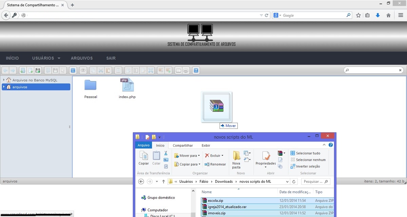Click Selecionar tudo in the ribbon

click(305, 153)
